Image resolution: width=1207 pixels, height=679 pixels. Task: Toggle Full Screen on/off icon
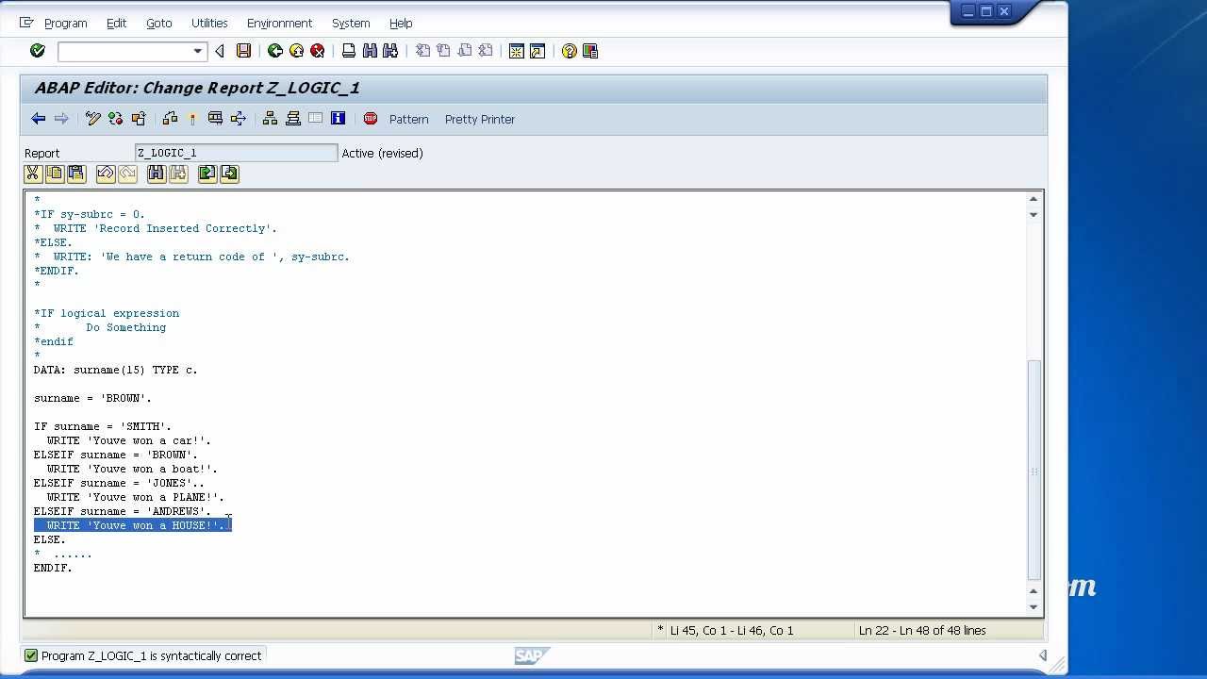[315, 119]
